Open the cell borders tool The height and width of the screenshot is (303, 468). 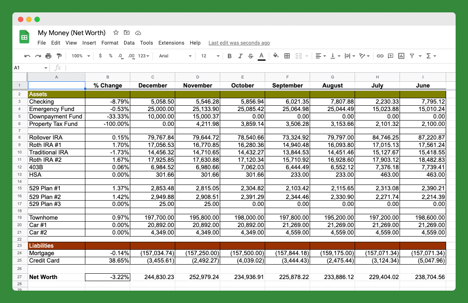(x=287, y=56)
